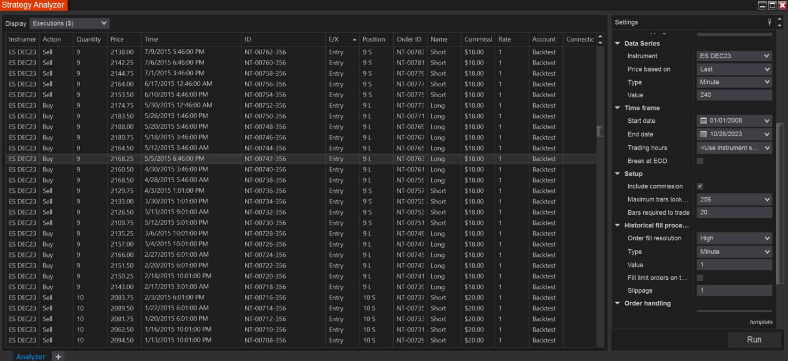Collapse the Order handling section
This screenshot has height=361, width=788.
(618, 303)
